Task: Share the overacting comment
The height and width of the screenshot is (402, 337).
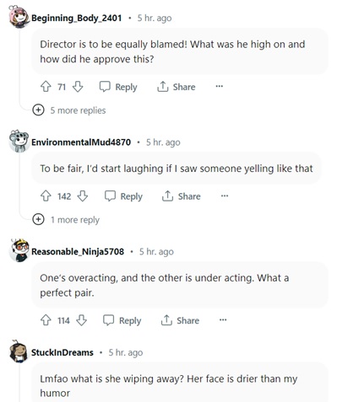Action: click(x=180, y=320)
